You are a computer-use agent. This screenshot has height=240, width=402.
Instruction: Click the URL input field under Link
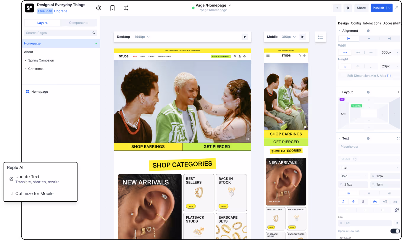tap(364, 223)
